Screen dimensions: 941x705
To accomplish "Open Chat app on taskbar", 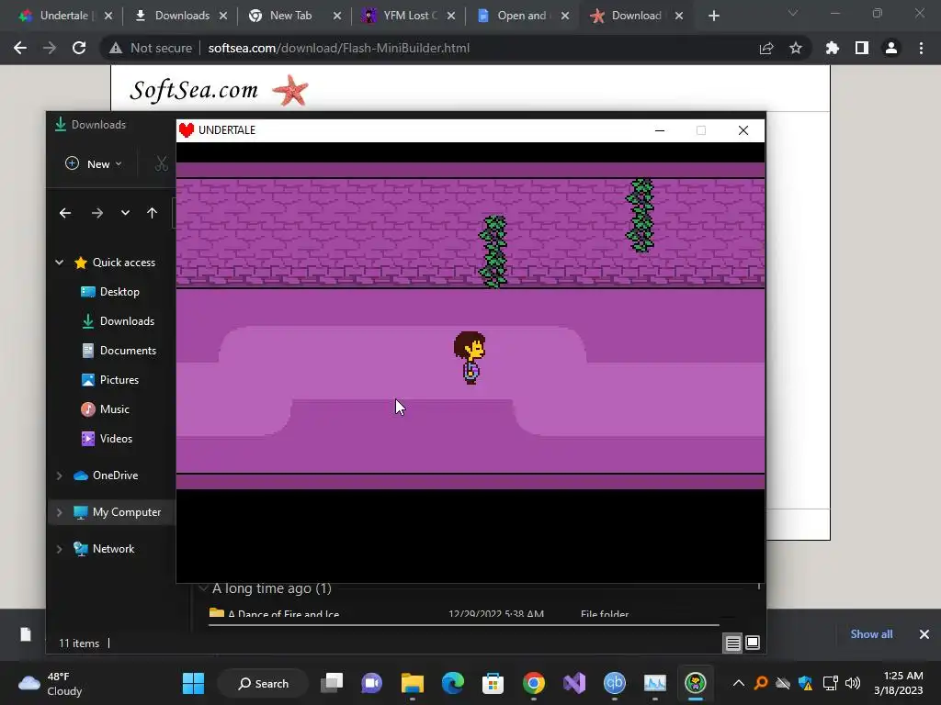I will tap(372, 683).
